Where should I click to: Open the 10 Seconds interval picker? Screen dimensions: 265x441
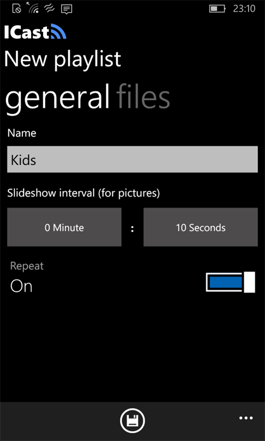point(201,227)
